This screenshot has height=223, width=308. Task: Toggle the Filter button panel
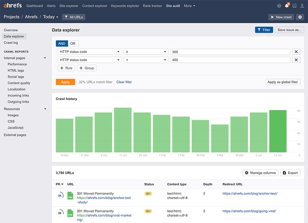coord(264,30)
